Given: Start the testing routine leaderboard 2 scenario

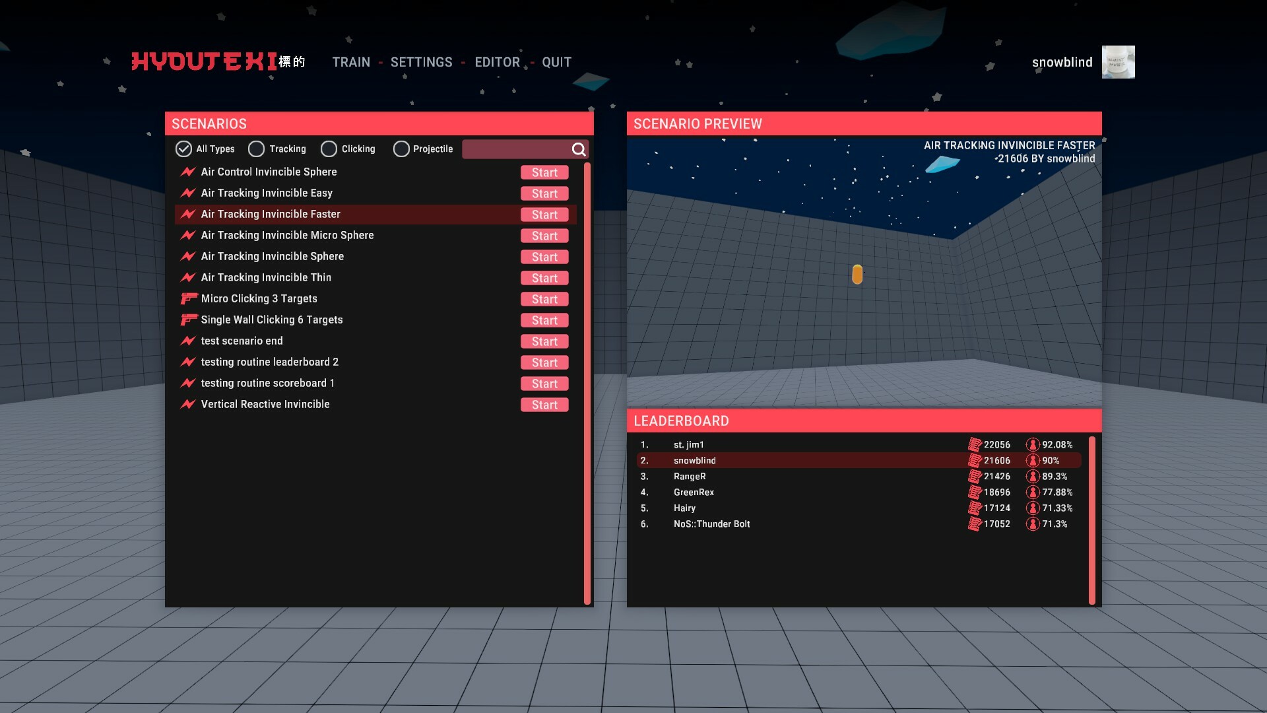Looking at the screenshot, I should click(x=544, y=362).
